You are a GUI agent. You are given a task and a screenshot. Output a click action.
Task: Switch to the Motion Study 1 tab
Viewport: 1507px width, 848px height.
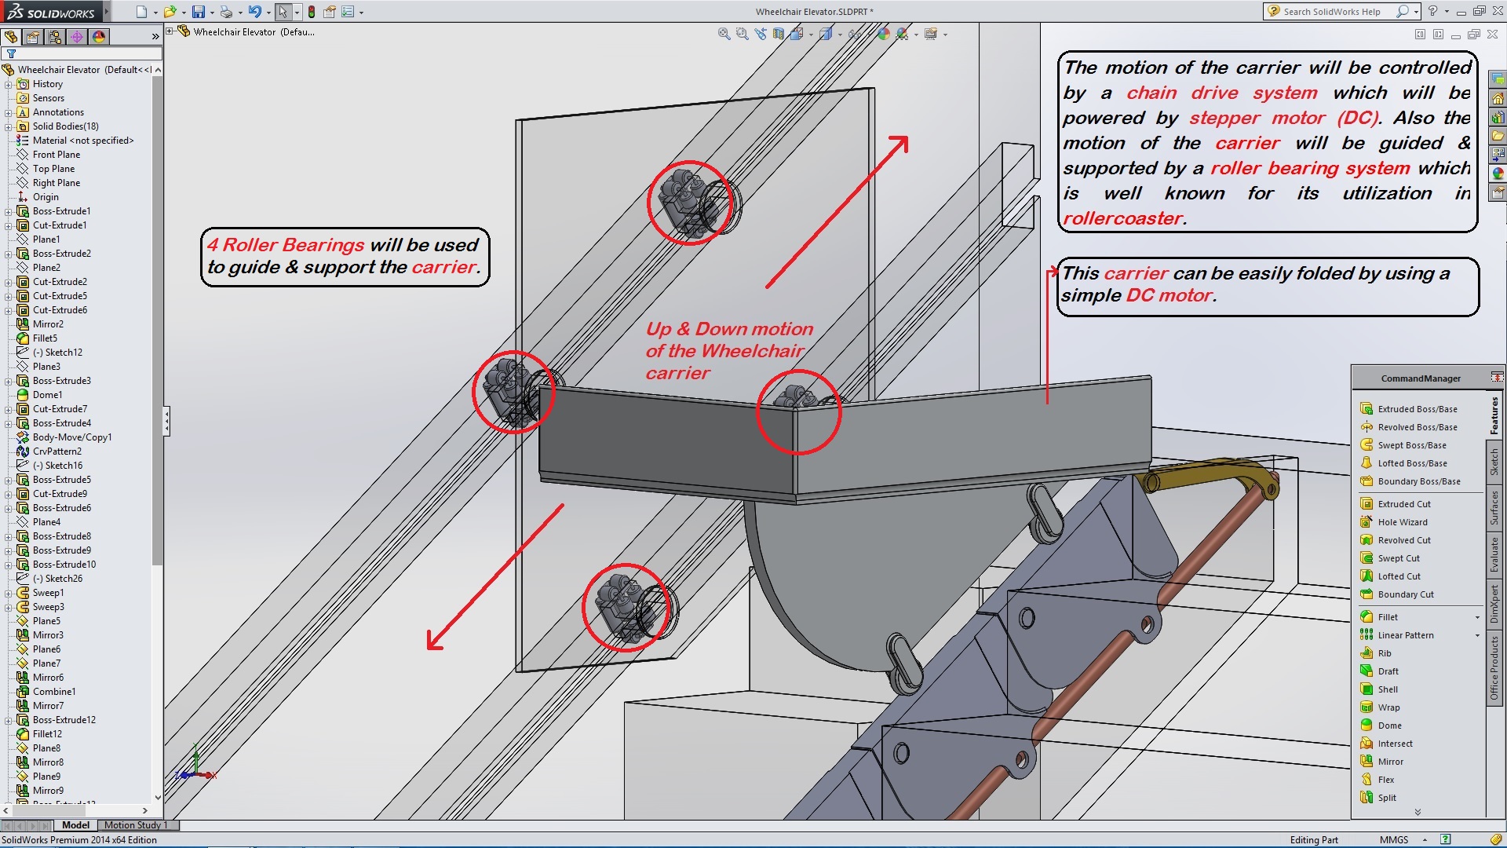point(136,825)
